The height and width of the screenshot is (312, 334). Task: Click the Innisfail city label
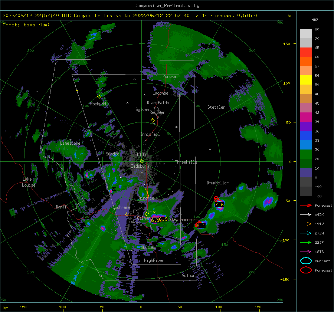point(150,134)
